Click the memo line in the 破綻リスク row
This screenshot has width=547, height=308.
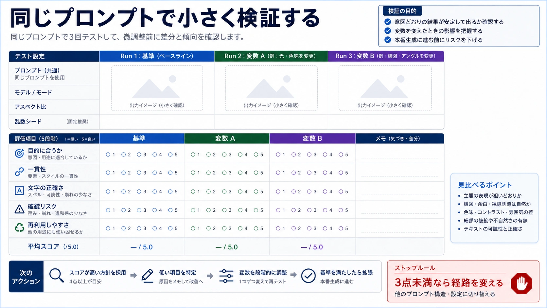point(400,214)
